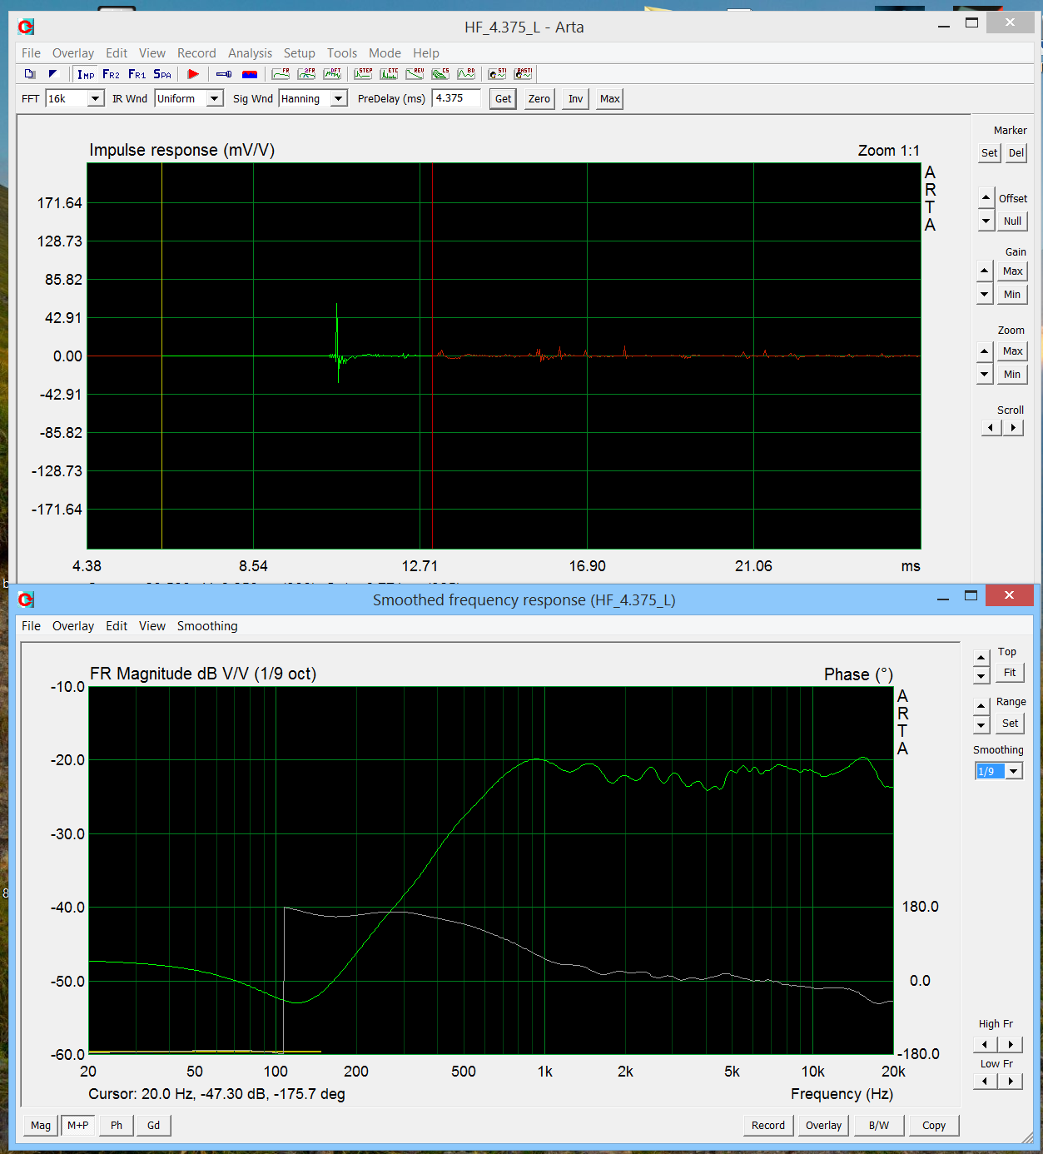This screenshot has height=1154, width=1043.
Task: Open the FR frequency response analysis
Action: (281, 74)
